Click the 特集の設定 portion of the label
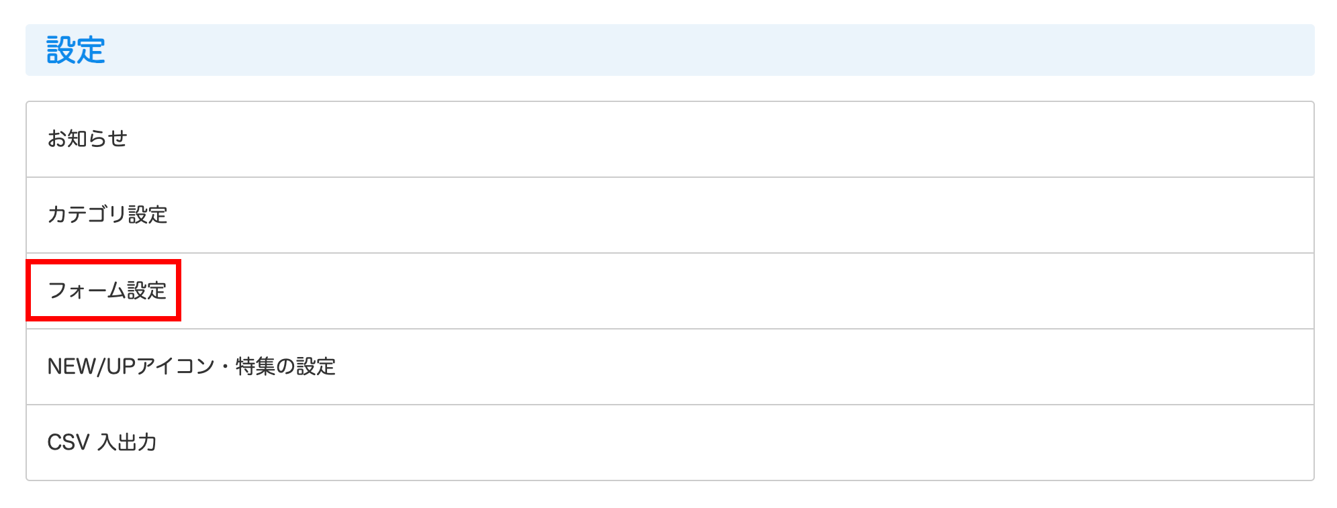 [x=285, y=366]
